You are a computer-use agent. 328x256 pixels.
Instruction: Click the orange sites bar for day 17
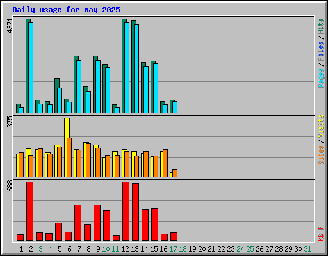click(175, 173)
